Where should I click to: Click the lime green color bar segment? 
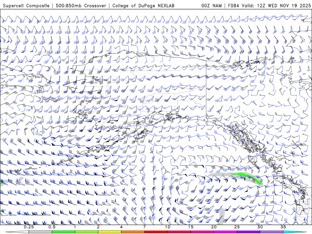(87, 232)
